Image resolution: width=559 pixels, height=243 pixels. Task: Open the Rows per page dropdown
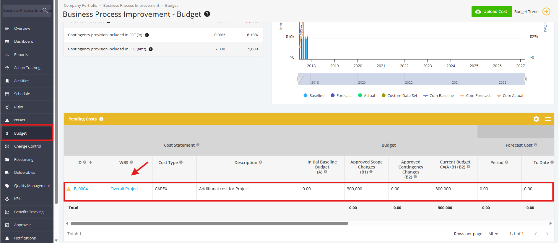point(493,234)
